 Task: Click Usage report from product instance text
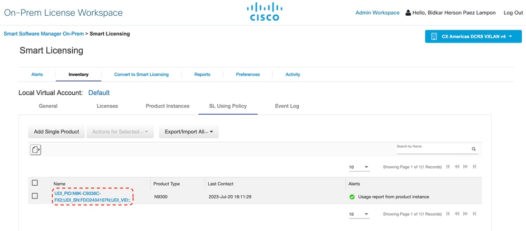[x=394, y=197]
